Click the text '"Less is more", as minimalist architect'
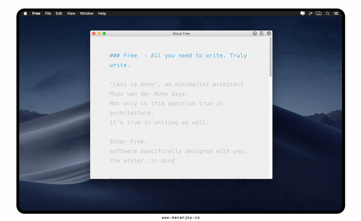361x221 pixels. 177,84
